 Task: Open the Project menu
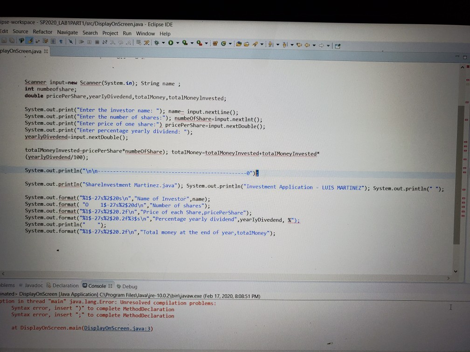click(110, 33)
